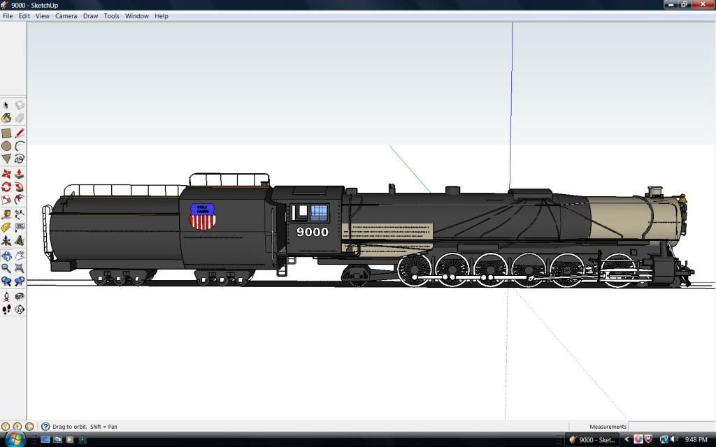
Task: Choose the Rotate tool
Action: [6, 186]
